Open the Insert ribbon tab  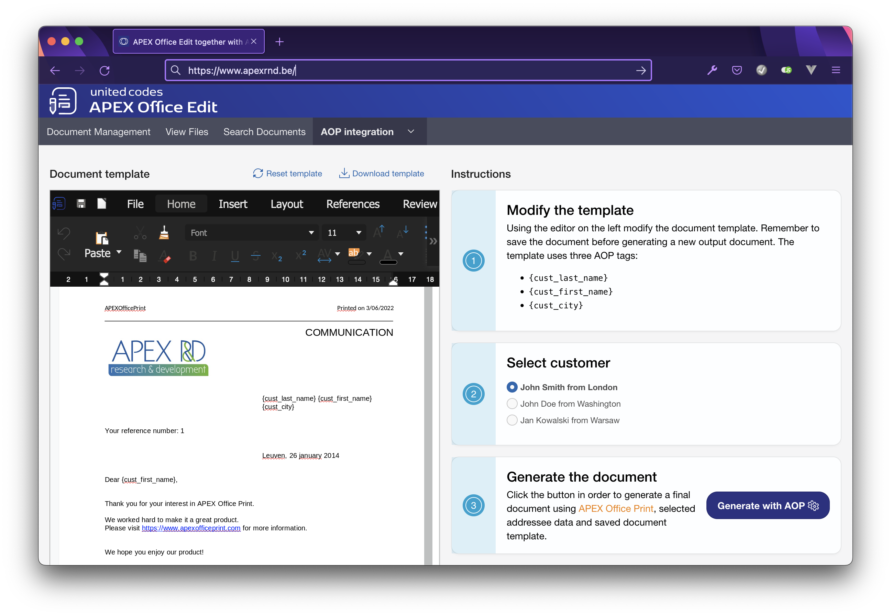tap(233, 204)
